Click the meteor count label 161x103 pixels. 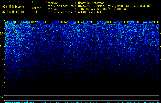36,8
